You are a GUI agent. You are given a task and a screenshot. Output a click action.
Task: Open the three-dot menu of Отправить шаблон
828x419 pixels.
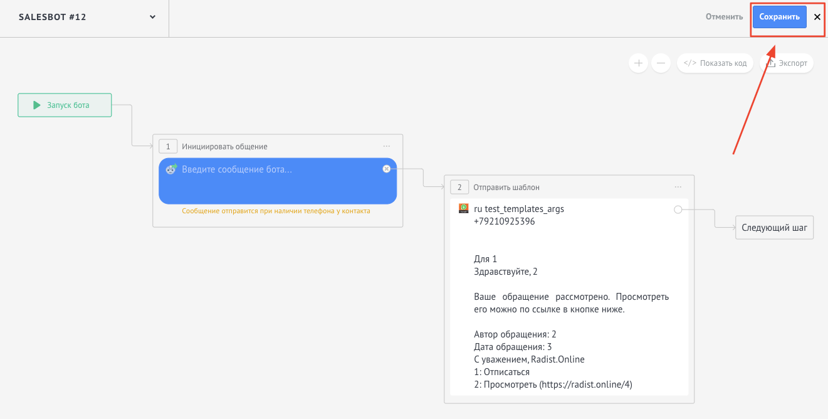point(678,187)
